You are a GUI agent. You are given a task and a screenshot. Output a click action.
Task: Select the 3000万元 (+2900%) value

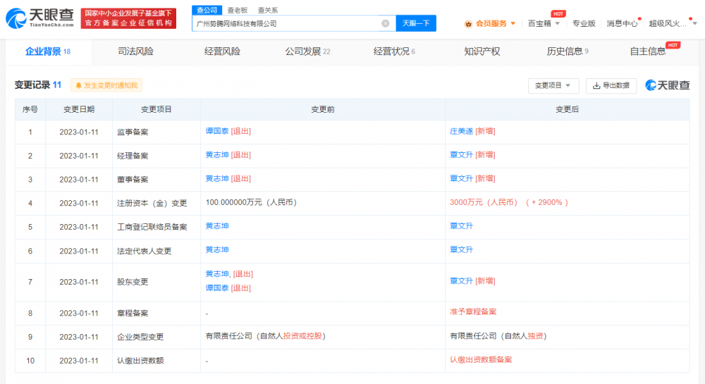coord(509,202)
